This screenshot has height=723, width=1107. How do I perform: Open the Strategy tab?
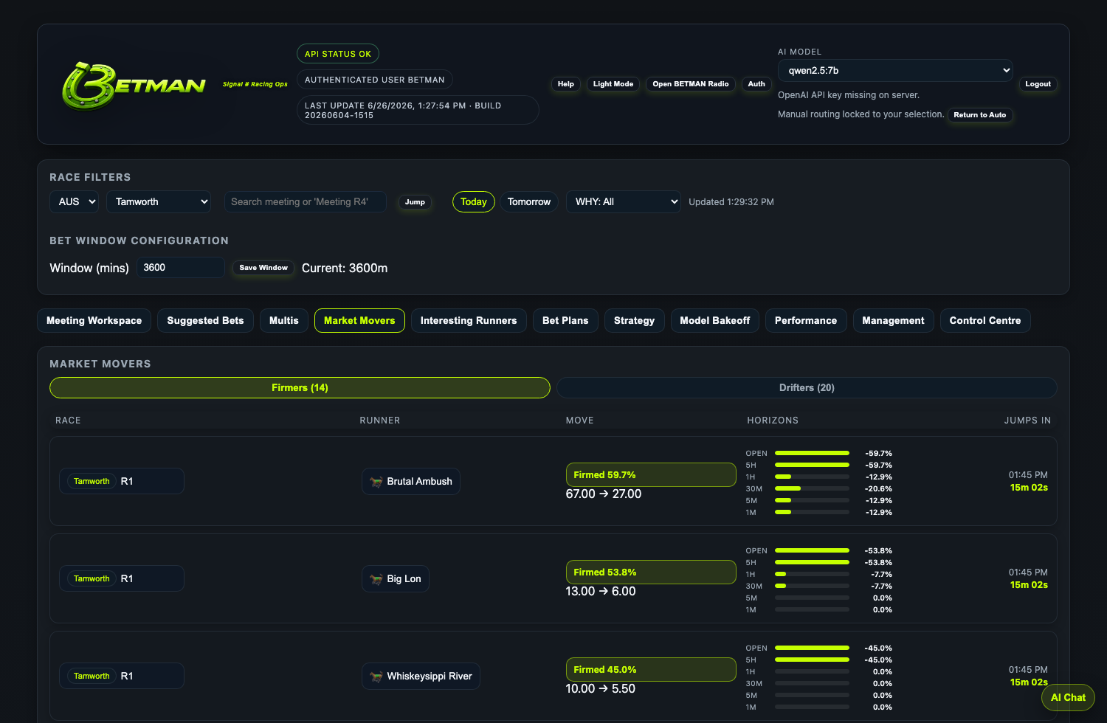tap(634, 320)
